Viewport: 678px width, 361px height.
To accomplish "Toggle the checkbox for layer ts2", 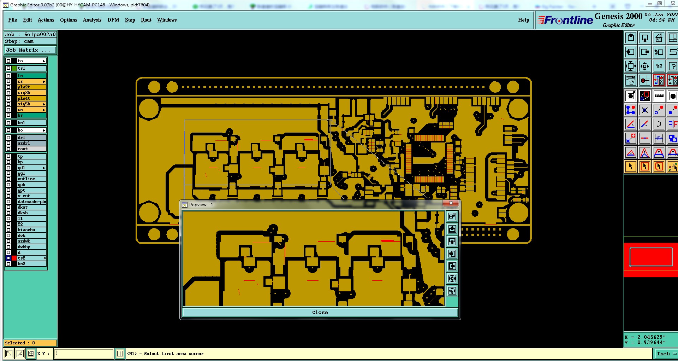I will coord(8,258).
